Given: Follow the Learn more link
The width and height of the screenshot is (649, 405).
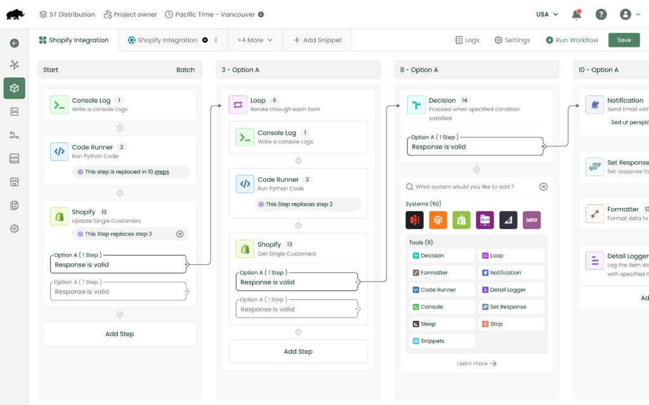Looking at the screenshot, I should pyautogui.click(x=477, y=364).
